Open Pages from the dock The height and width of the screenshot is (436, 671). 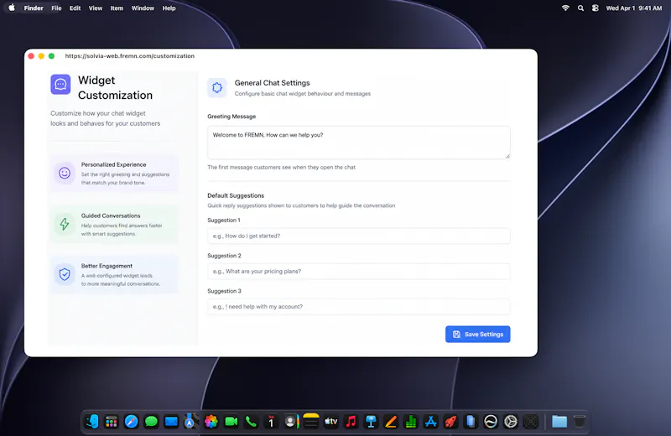point(391,422)
